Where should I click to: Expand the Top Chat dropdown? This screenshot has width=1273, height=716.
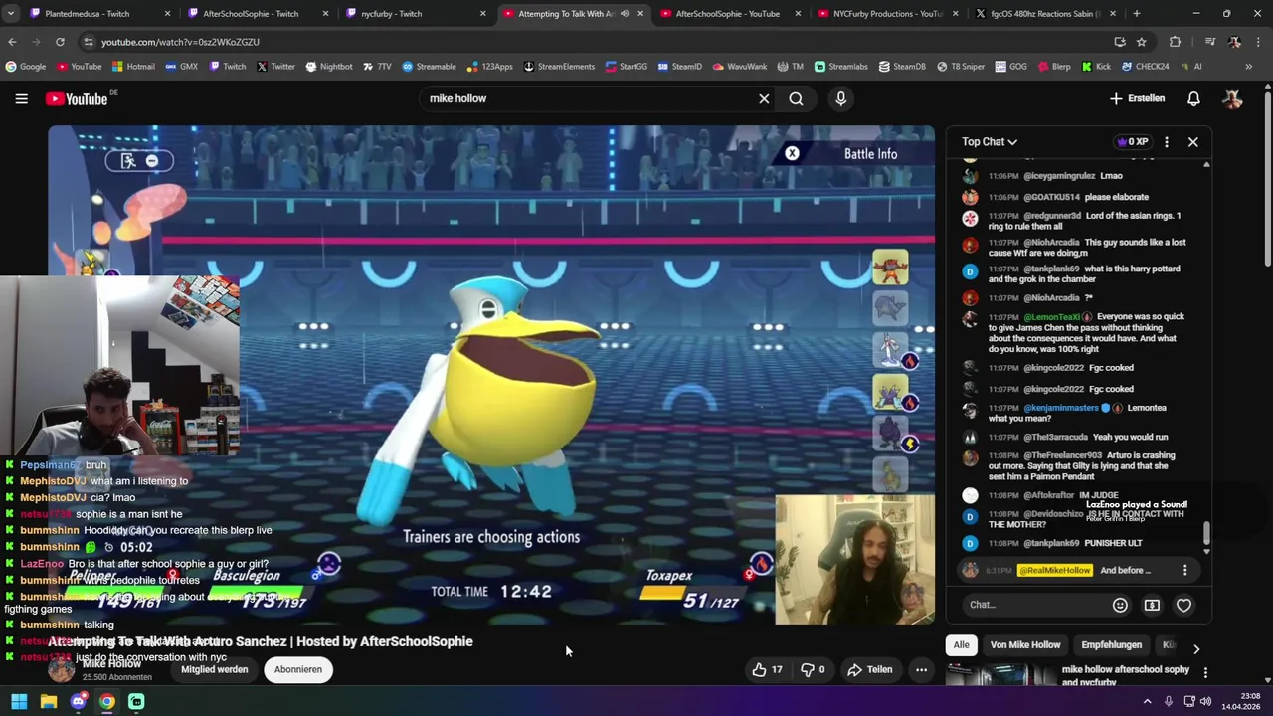pos(990,142)
